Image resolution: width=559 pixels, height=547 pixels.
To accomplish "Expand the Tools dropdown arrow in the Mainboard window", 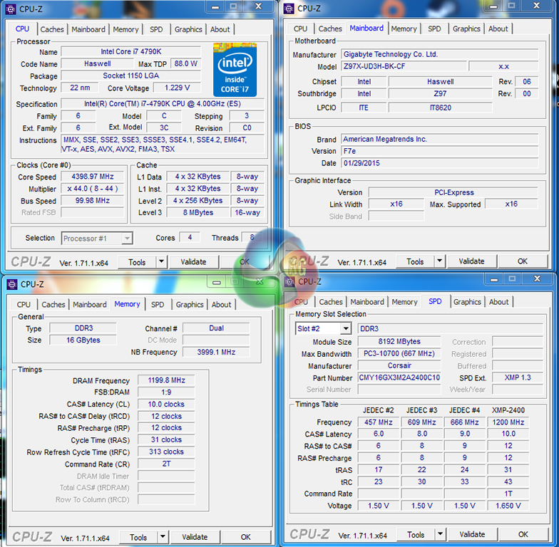I will coord(439,261).
